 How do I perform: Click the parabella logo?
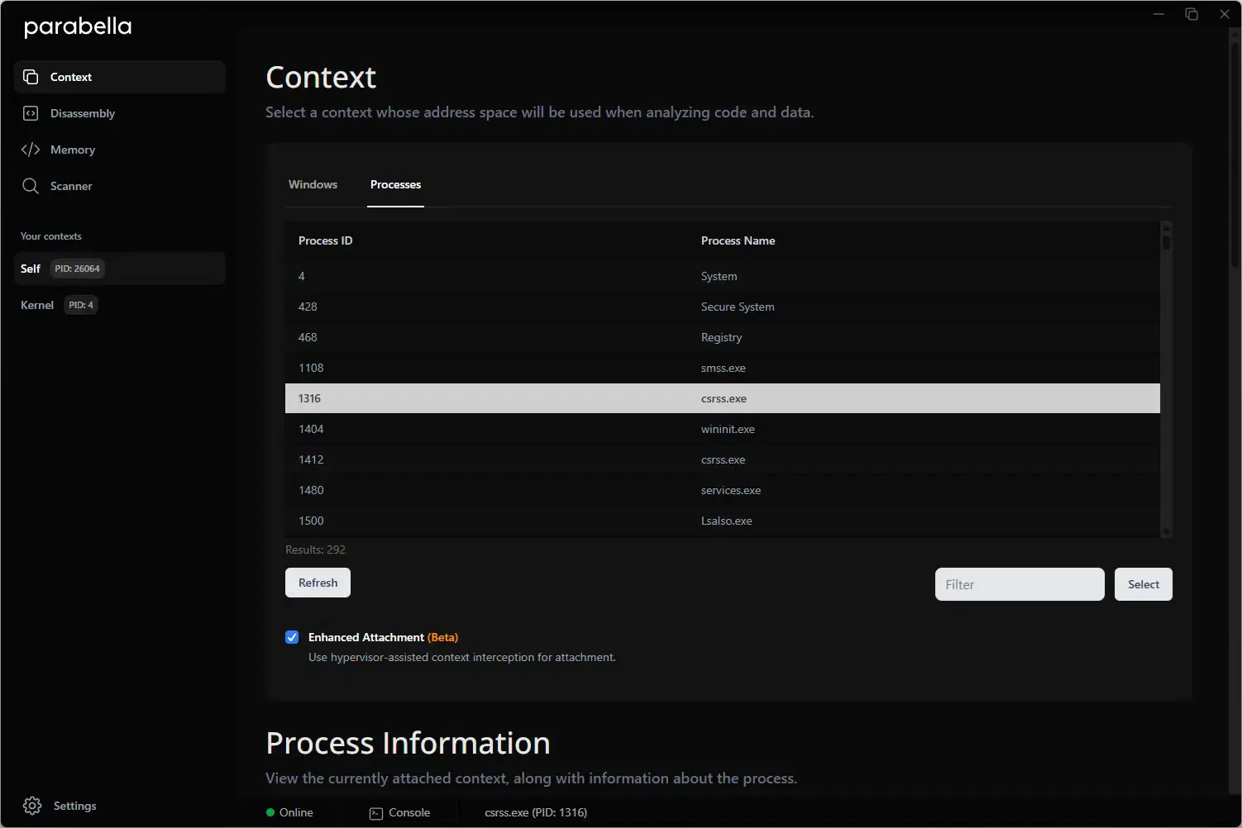(x=77, y=26)
